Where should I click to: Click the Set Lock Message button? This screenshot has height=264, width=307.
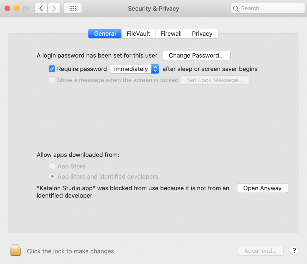(x=215, y=80)
